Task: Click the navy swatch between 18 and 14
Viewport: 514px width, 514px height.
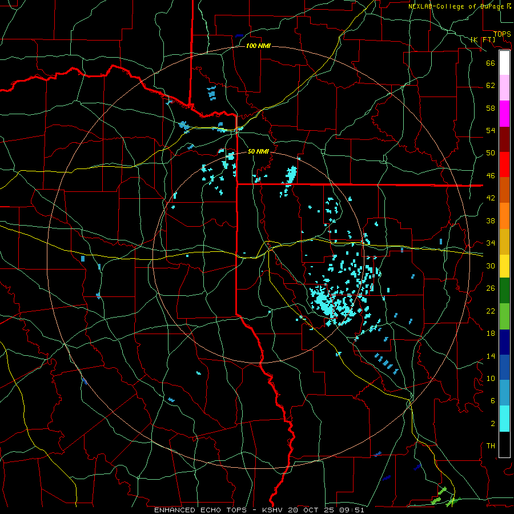Action: pyautogui.click(x=504, y=342)
